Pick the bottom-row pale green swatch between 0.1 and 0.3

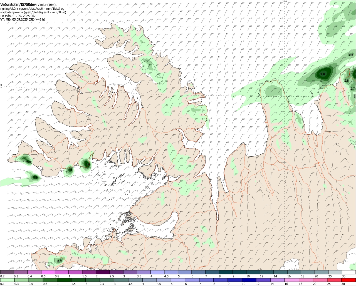coord(7,280)
